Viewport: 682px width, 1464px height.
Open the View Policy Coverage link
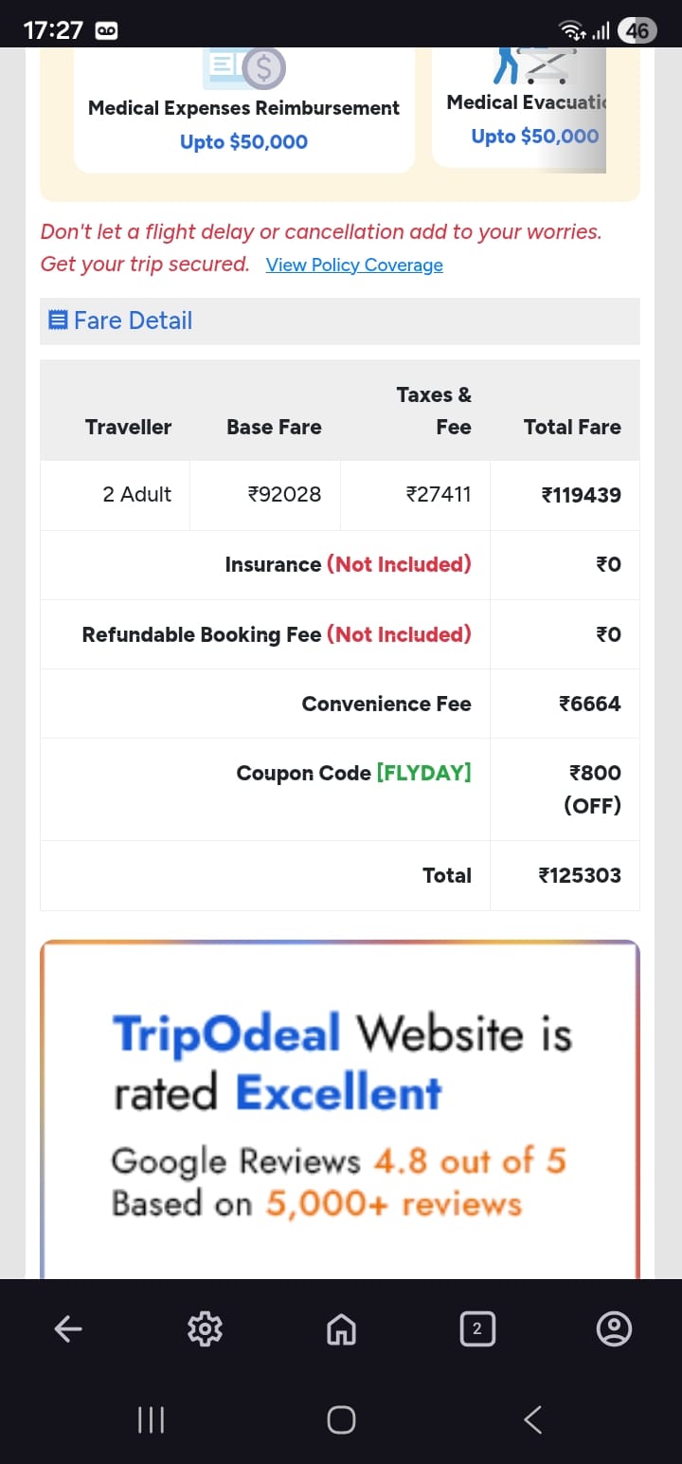point(354,265)
